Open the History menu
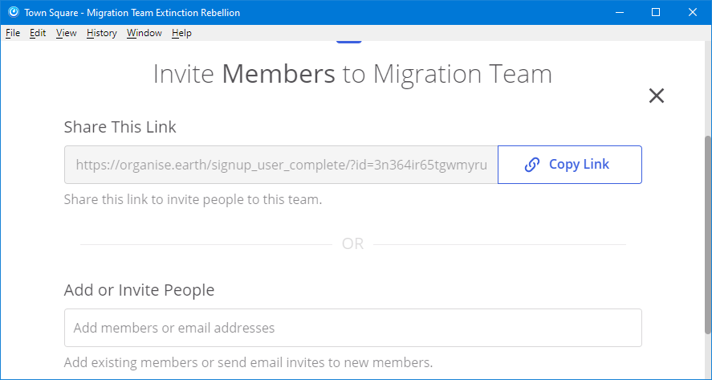Viewport: 712px width, 380px height. click(x=102, y=33)
